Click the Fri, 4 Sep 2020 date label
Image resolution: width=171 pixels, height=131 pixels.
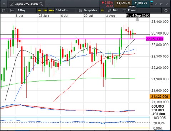coord(138,15)
